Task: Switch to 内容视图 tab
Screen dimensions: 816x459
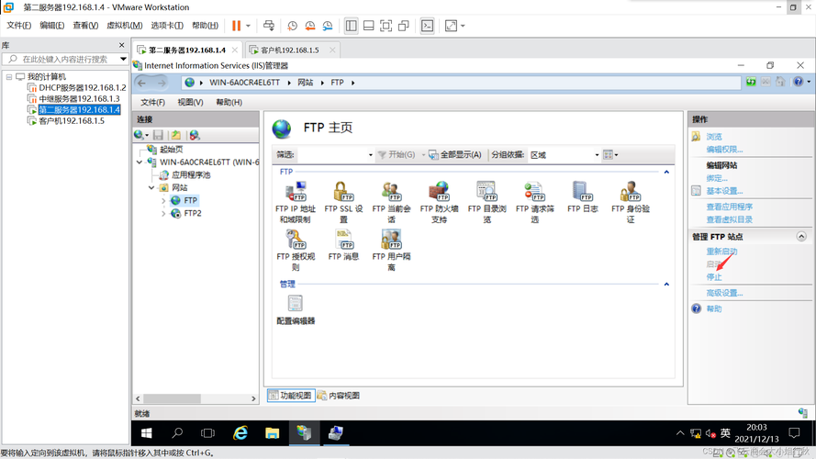Action: click(x=339, y=396)
